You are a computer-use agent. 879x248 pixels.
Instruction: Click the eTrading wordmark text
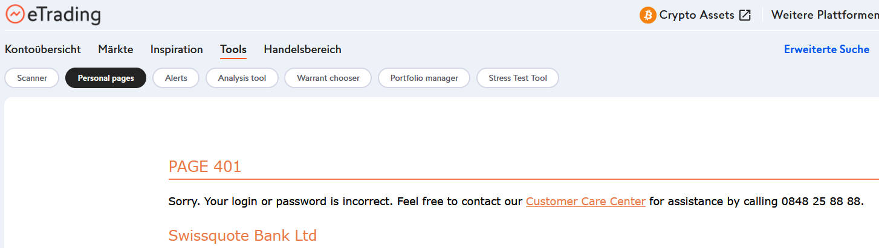64,14
